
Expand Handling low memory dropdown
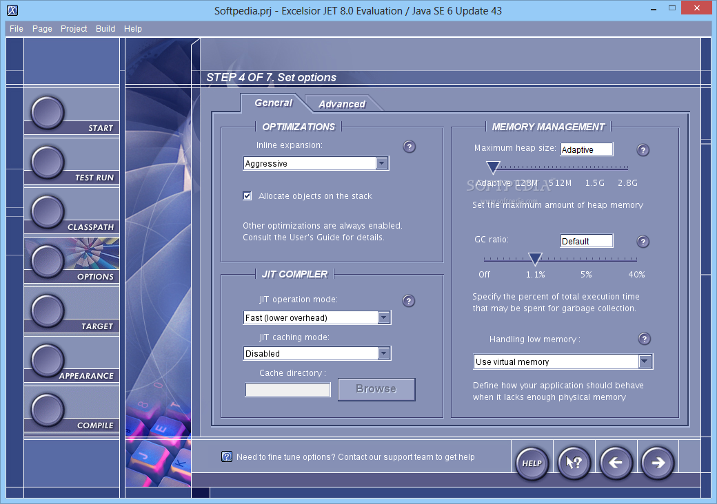click(645, 361)
